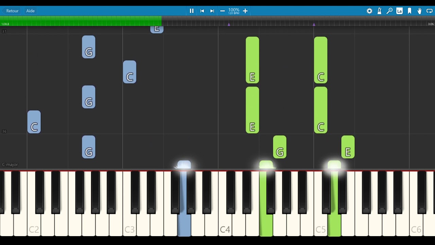
Task: Open the bookmarks icon
Action: tap(410, 11)
